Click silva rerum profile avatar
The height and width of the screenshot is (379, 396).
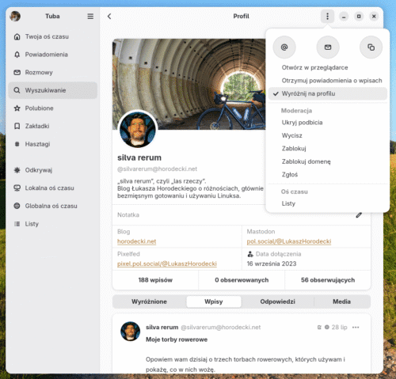tap(138, 130)
